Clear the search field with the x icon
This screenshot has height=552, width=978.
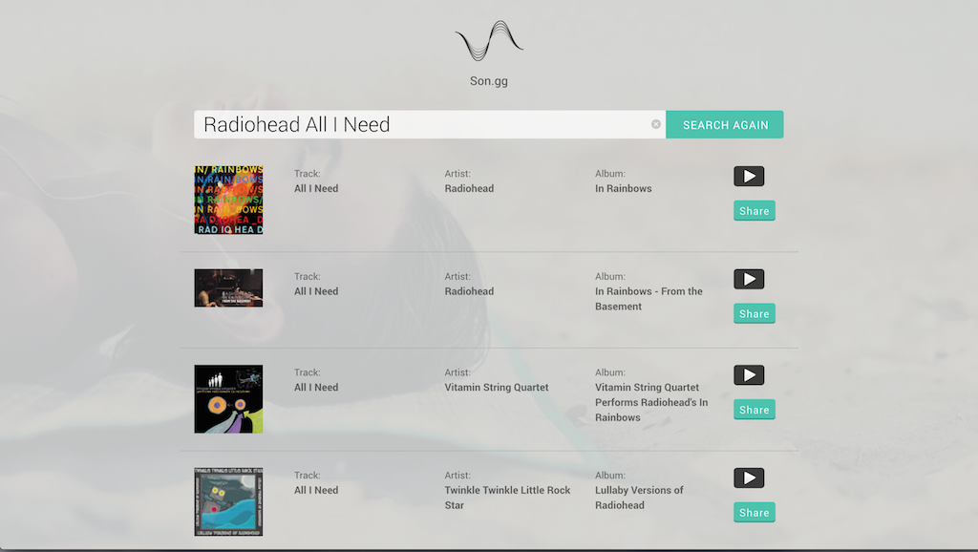(655, 124)
